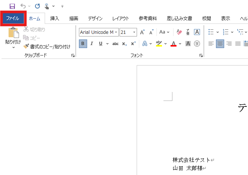
Task: Switch to the 差し込み文書 tab
Action: point(179,19)
